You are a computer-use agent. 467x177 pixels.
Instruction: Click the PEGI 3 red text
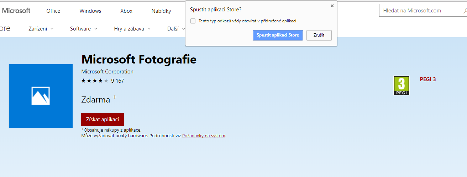[428, 79]
